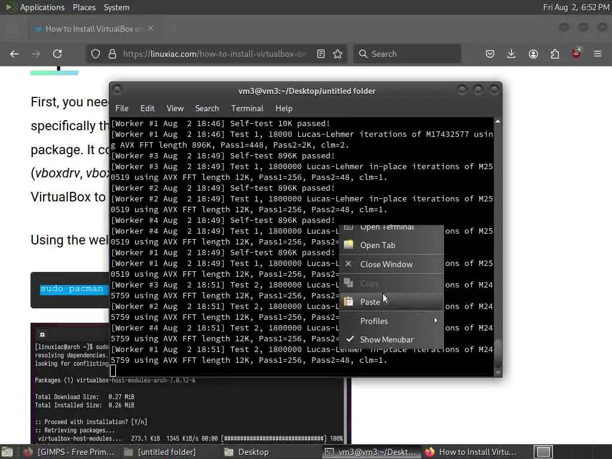View site security padlock info
This screenshot has height=459, width=612.
pos(112,54)
